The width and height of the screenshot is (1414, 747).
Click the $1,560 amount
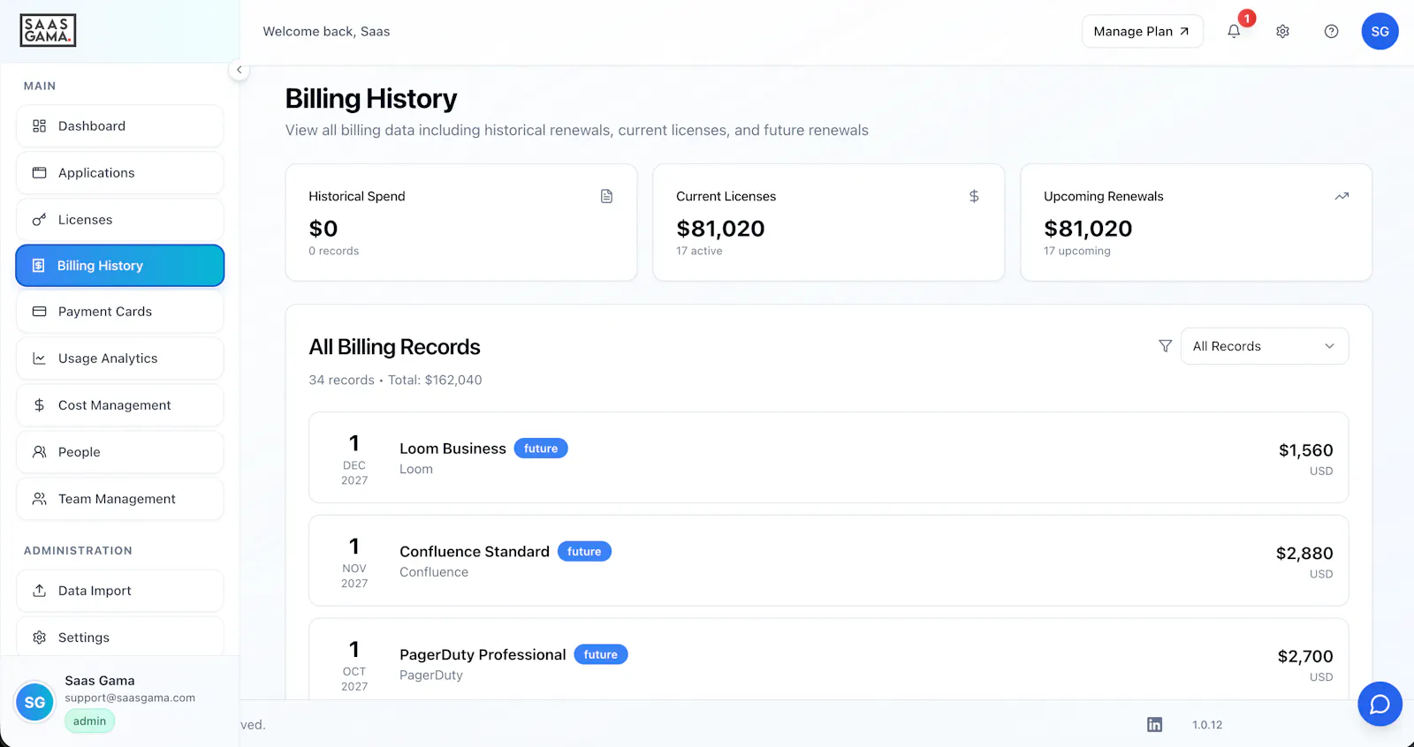1306,450
